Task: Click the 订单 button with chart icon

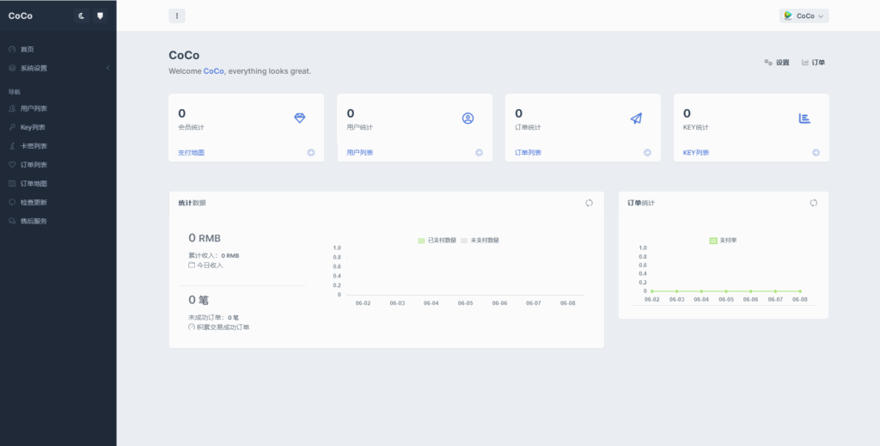Action: point(813,62)
